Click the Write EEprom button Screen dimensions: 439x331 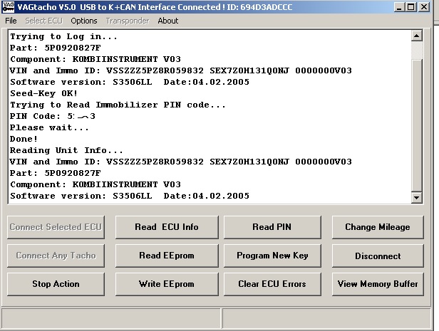point(167,284)
